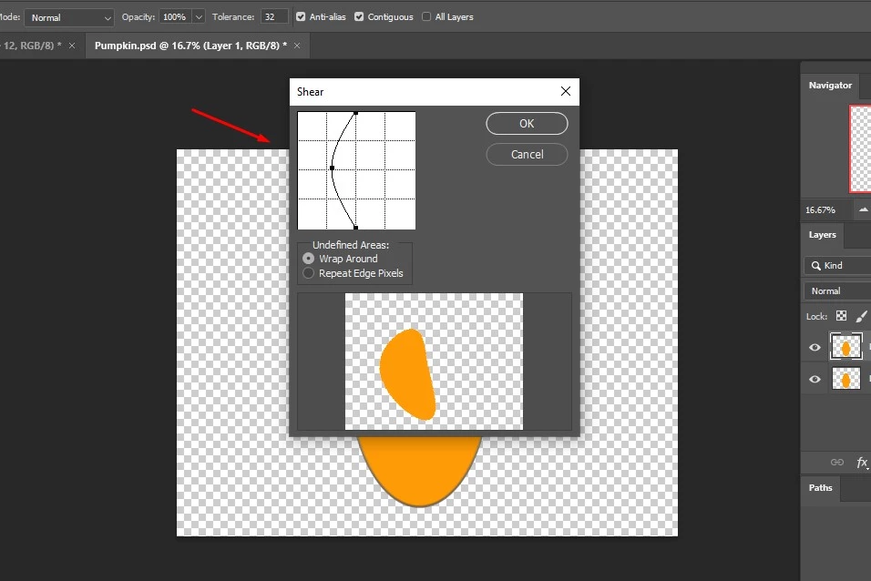Open the fx layer style icon
871x581 pixels.
coord(862,462)
